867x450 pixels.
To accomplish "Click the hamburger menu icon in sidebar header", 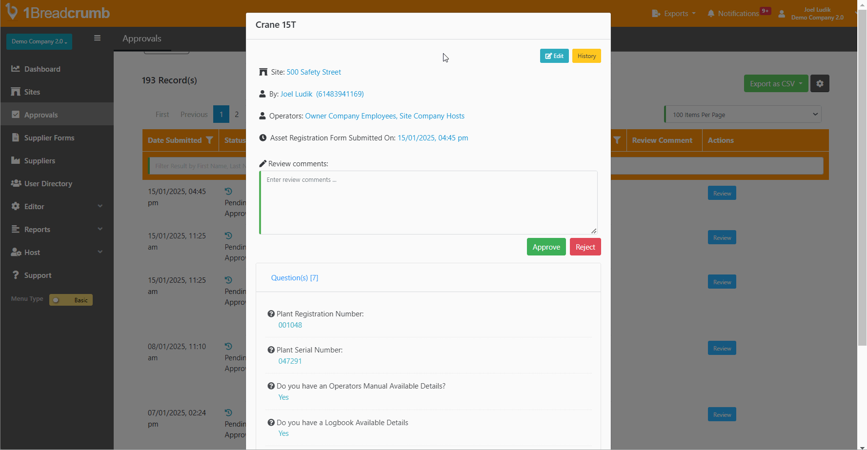I will pos(97,38).
